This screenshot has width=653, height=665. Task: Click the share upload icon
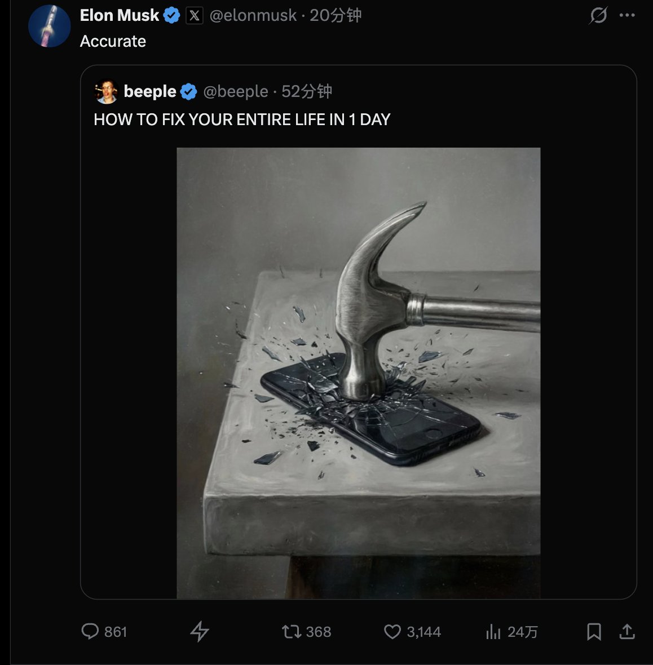point(626,632)
